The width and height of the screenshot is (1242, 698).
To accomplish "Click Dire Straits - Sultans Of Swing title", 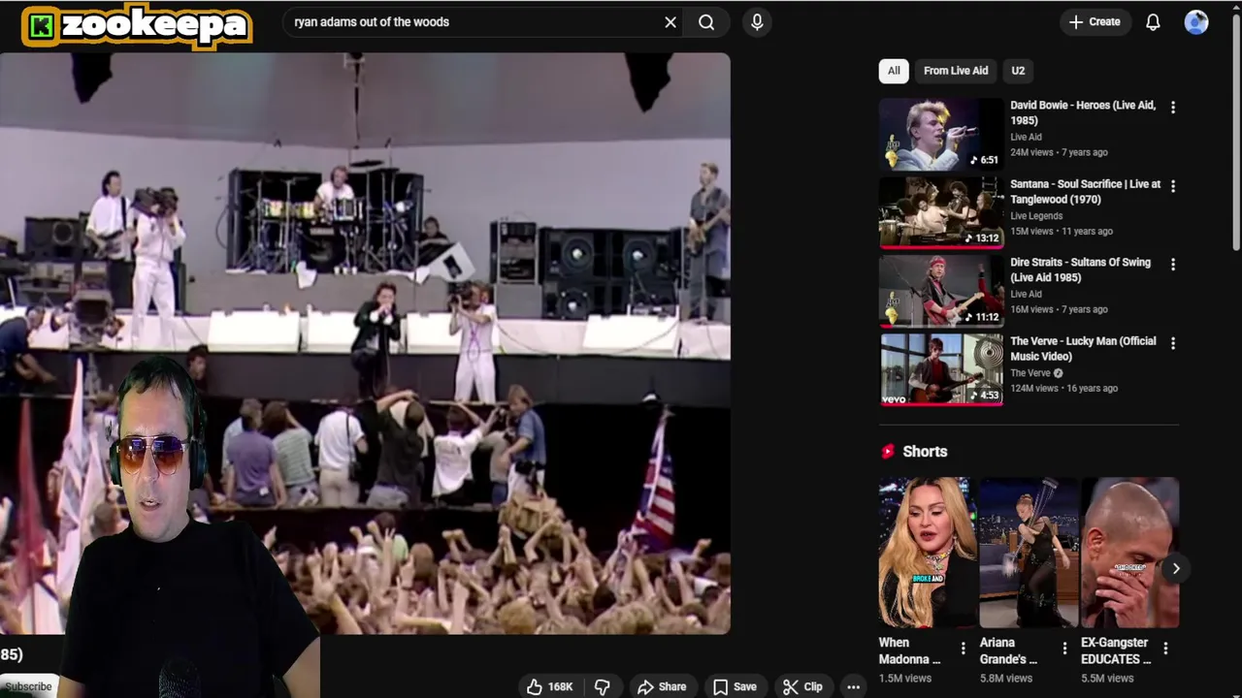I will point(1080,270).
